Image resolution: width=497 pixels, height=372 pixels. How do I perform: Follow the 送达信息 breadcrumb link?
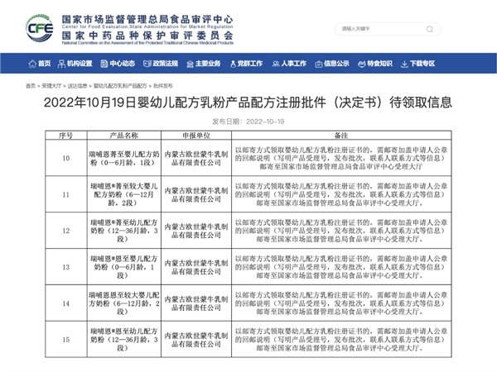(77, 86)
